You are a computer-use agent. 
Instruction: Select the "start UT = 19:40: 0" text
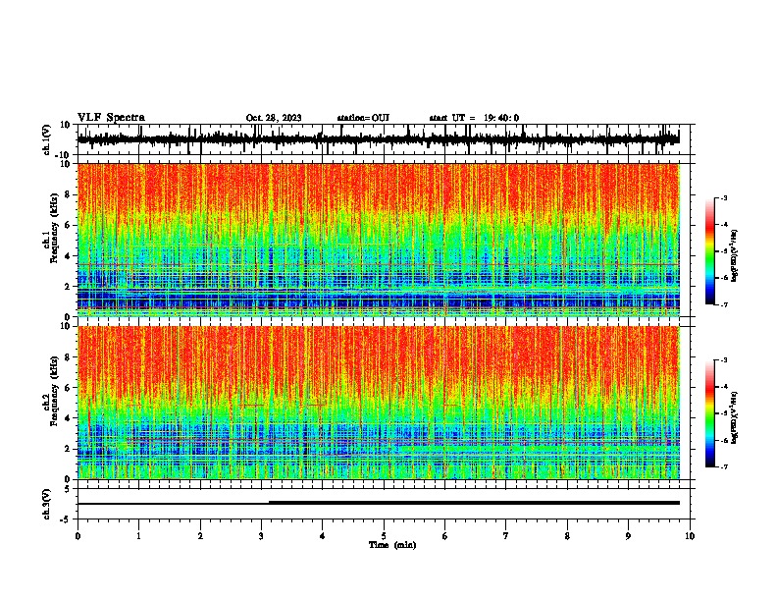click(x=474, y=118)
